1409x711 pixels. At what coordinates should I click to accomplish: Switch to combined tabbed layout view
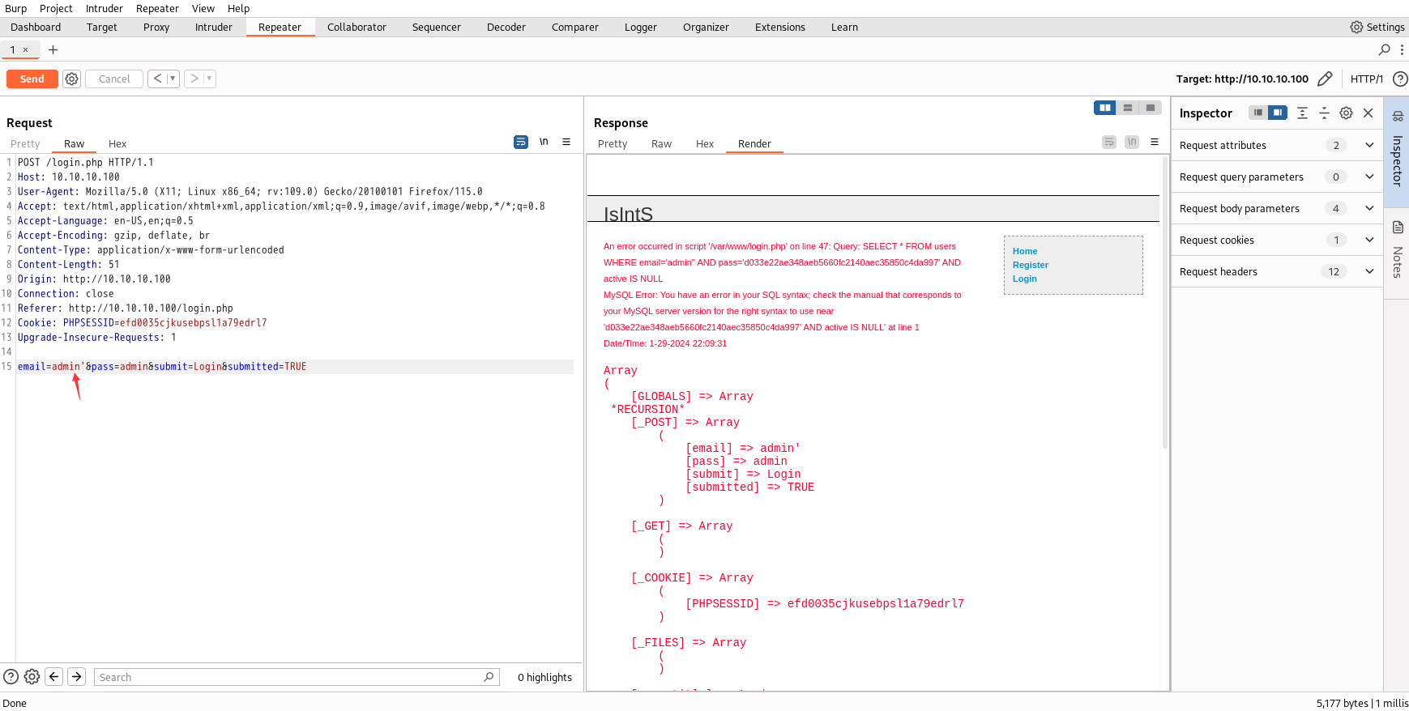pyautogui.click(x=1151, y=108)
